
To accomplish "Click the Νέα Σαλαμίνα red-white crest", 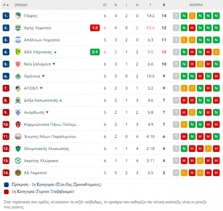I will [18, 64].
